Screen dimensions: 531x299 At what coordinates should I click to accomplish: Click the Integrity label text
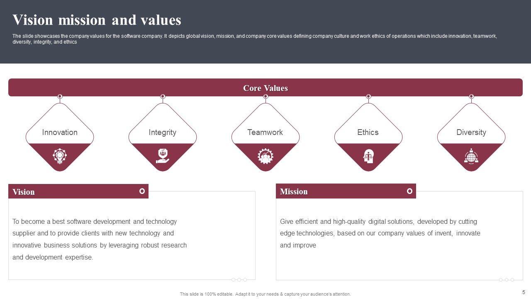[x=163, y=132]
